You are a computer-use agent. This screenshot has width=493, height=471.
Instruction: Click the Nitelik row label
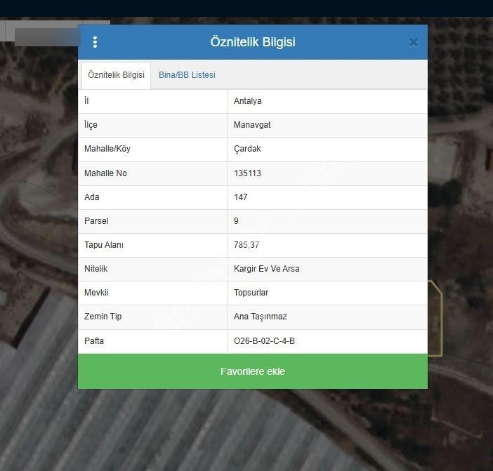96,269
